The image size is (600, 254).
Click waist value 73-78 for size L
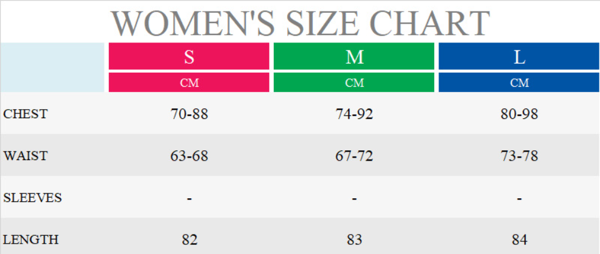pos(519,156)
